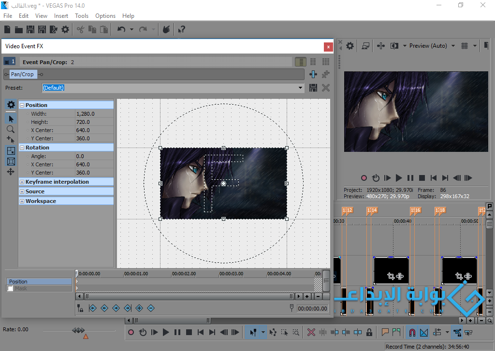495x351 pixels.
Task: Open the Options menu
Action: tap(105, 16)
